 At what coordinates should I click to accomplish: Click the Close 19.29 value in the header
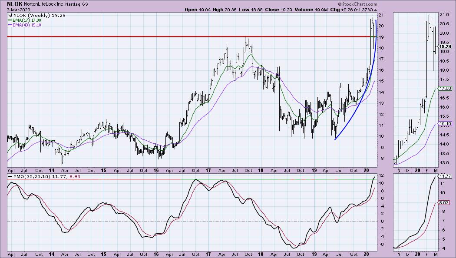(278, 10)
